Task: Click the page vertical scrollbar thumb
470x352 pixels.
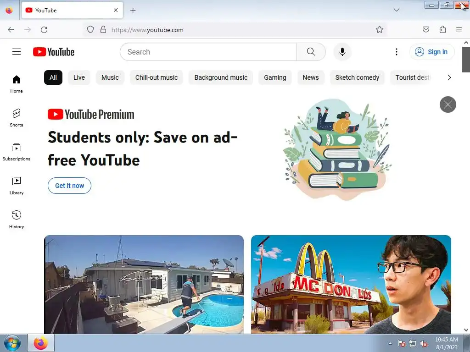Action: tap(466, 60)
